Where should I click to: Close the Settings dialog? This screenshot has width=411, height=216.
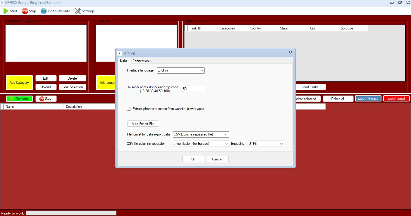click(x=290, y=53)
